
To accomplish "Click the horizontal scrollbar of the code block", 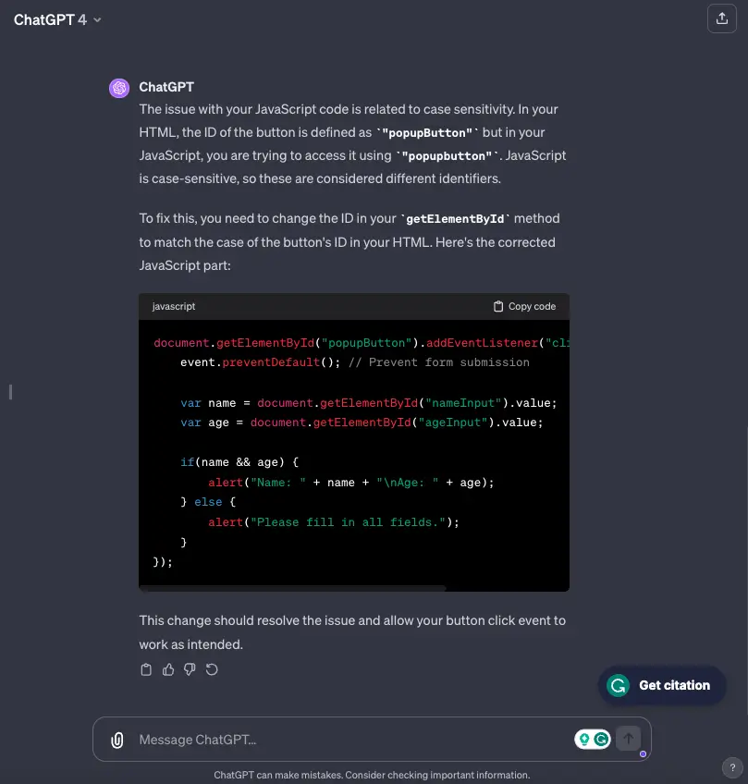I will pyautogui.click(x=292, y=588).
